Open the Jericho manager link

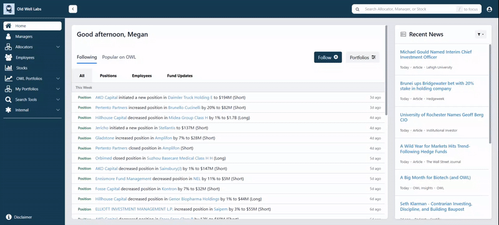(102, 128)
